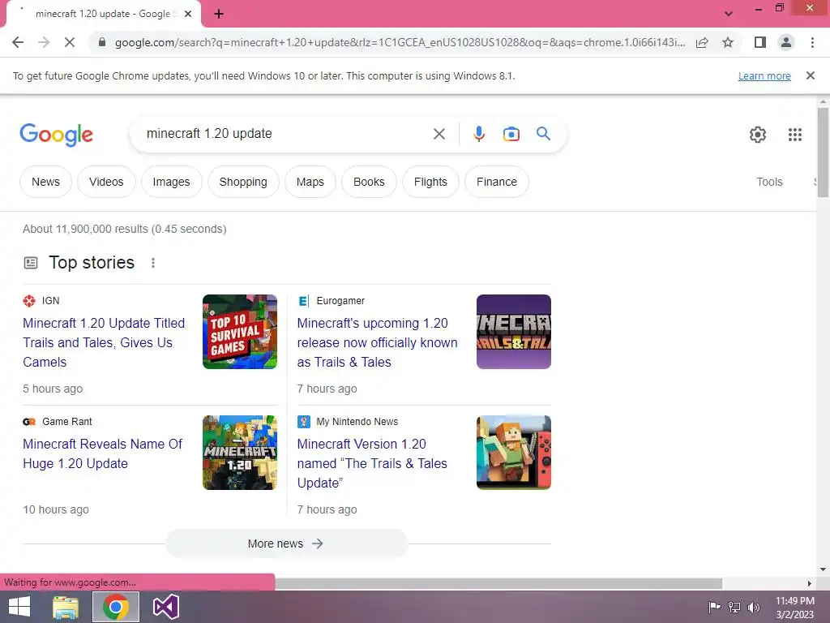Viewport: 830px width, 623px height.
Task: Open Google settings gear
Action: (x=758, y=135)
